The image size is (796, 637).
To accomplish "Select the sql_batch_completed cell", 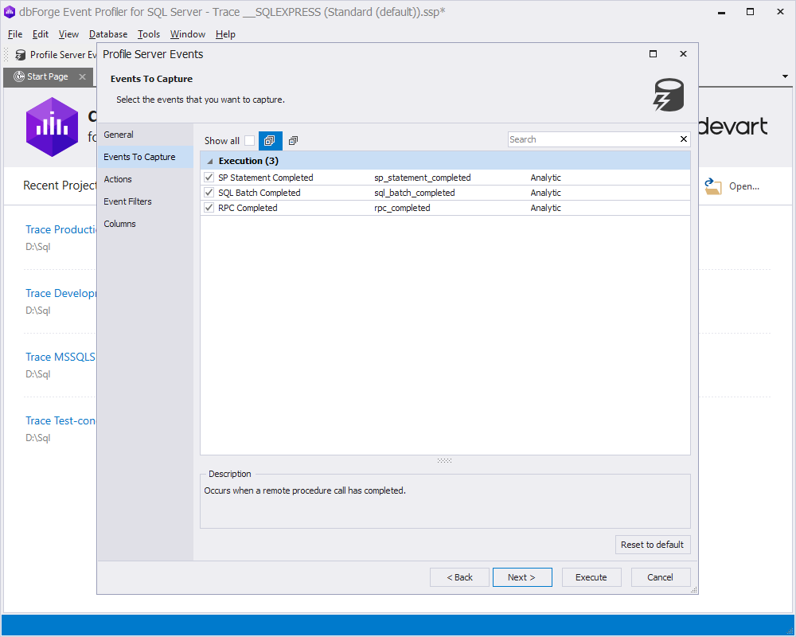I will click(x=414, y=193).
